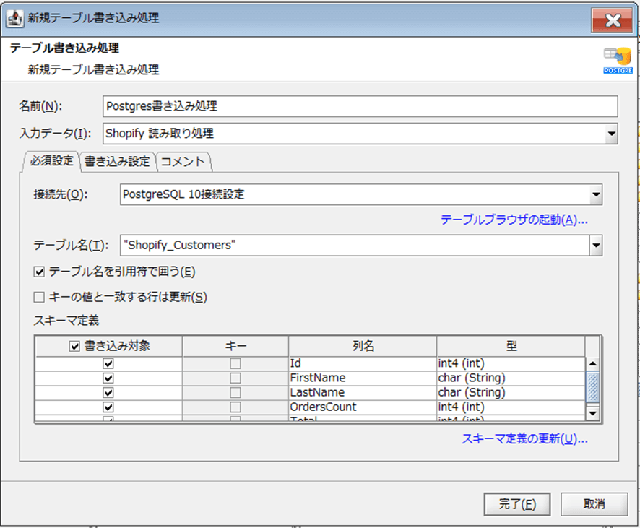This screenshot has height=528, width=640.
Task: Click schema table scroll up arrow
Action: [x=592, y=363]
